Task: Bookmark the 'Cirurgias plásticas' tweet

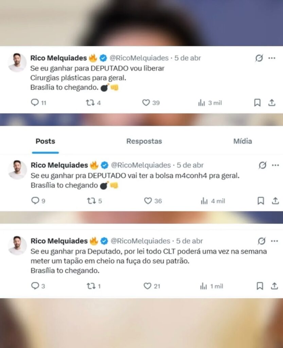Action: (x=258, y=103)
